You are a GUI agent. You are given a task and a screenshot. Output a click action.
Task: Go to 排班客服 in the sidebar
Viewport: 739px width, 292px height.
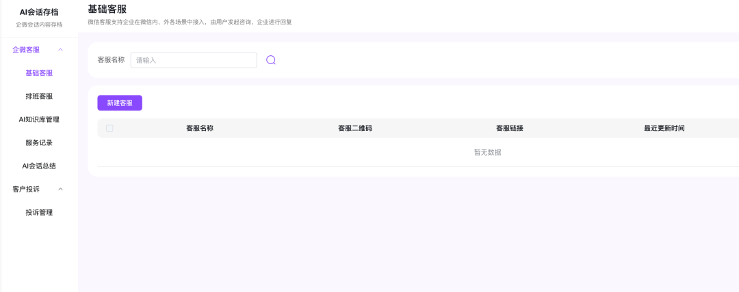pos(39,96)
